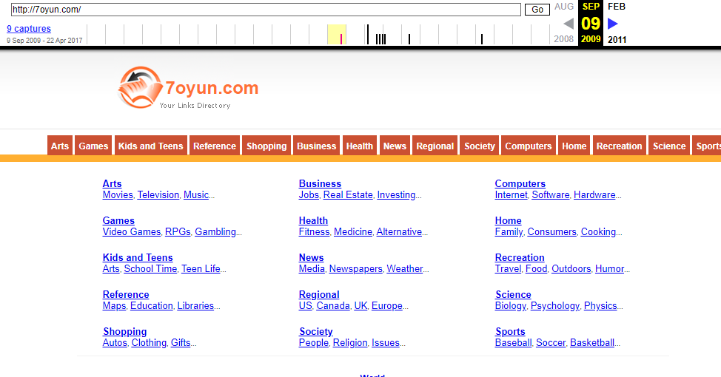Open the Humor link
This screenshot has height=377, width=721.
click(x=609, y=268)
